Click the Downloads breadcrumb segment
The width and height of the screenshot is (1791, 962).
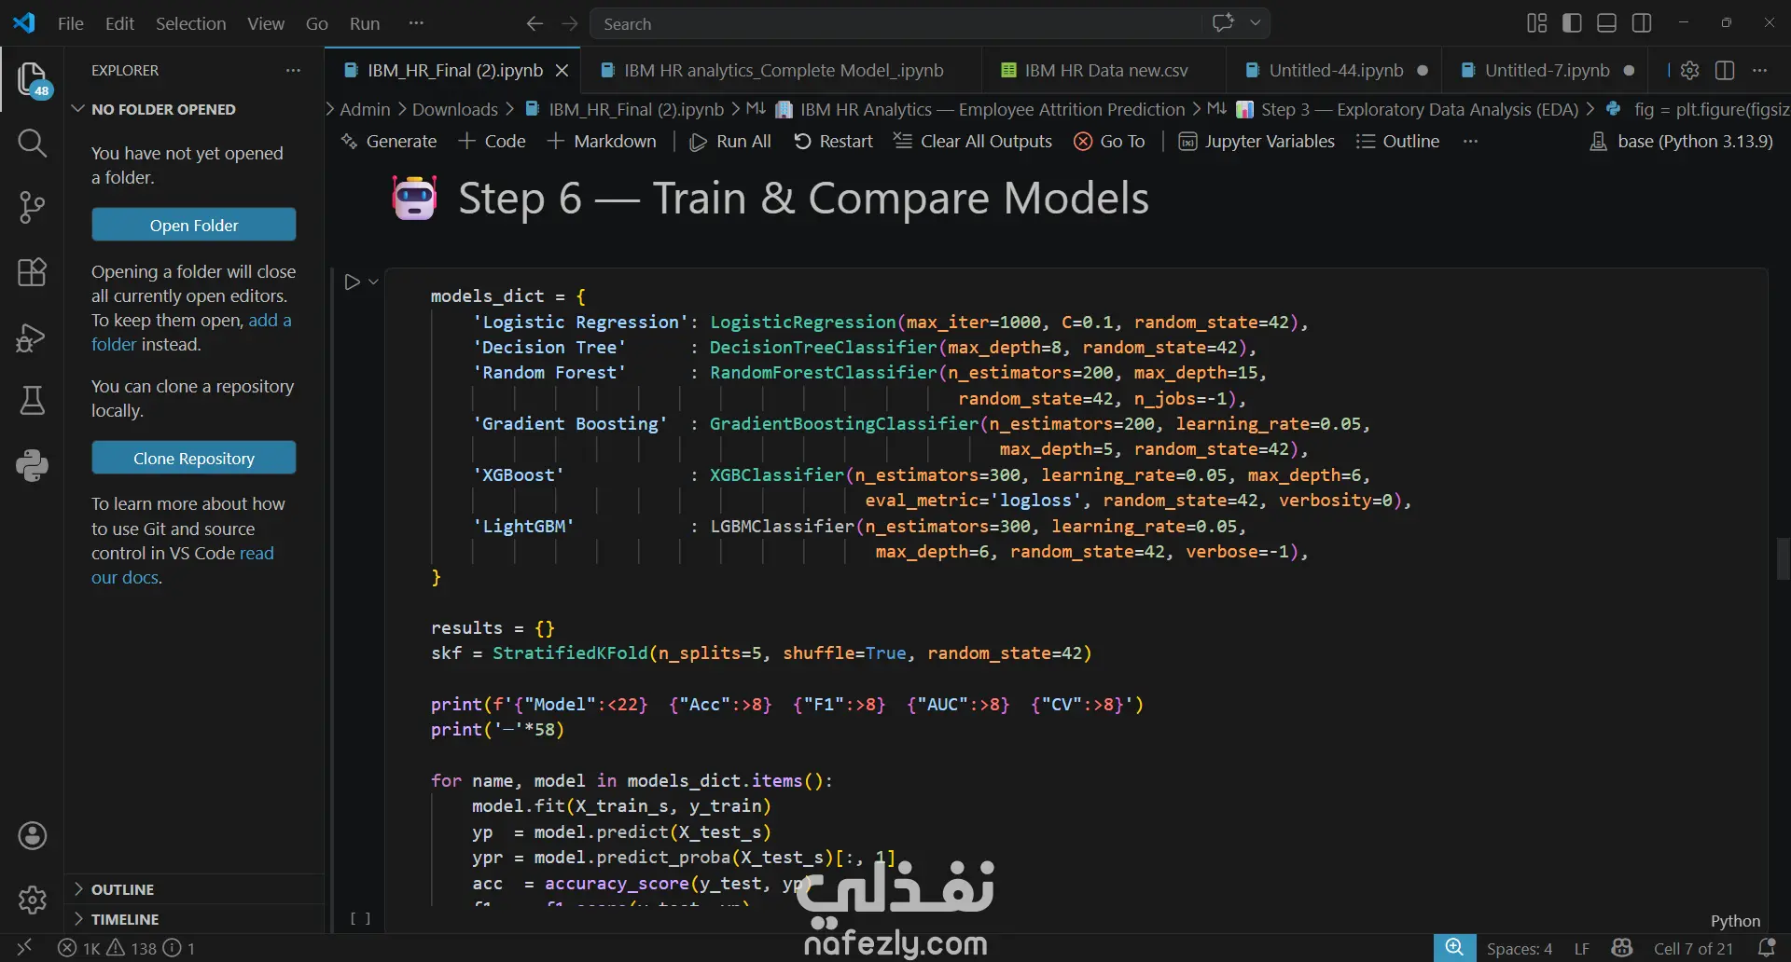click(x=455, y=110)
